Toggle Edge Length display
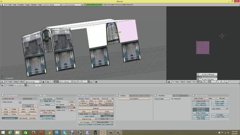Screen dimensions: 240x135 click(x=220, y=101)
